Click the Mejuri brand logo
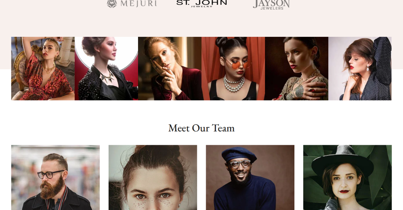This screenshot has height=210, width=403. pyautogui.click(x=132, y=4)
